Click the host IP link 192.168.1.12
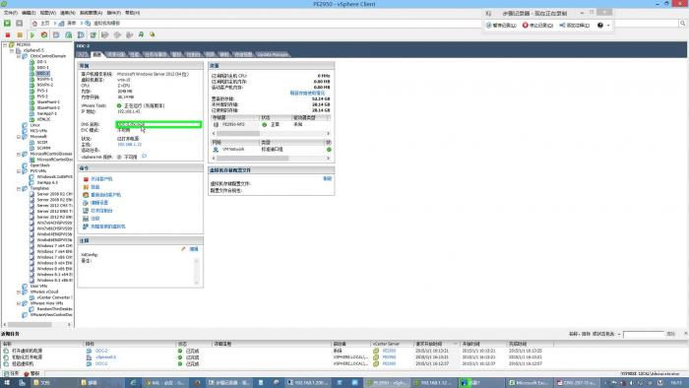Screen dimensions: 689x388 tap(129, 145)
